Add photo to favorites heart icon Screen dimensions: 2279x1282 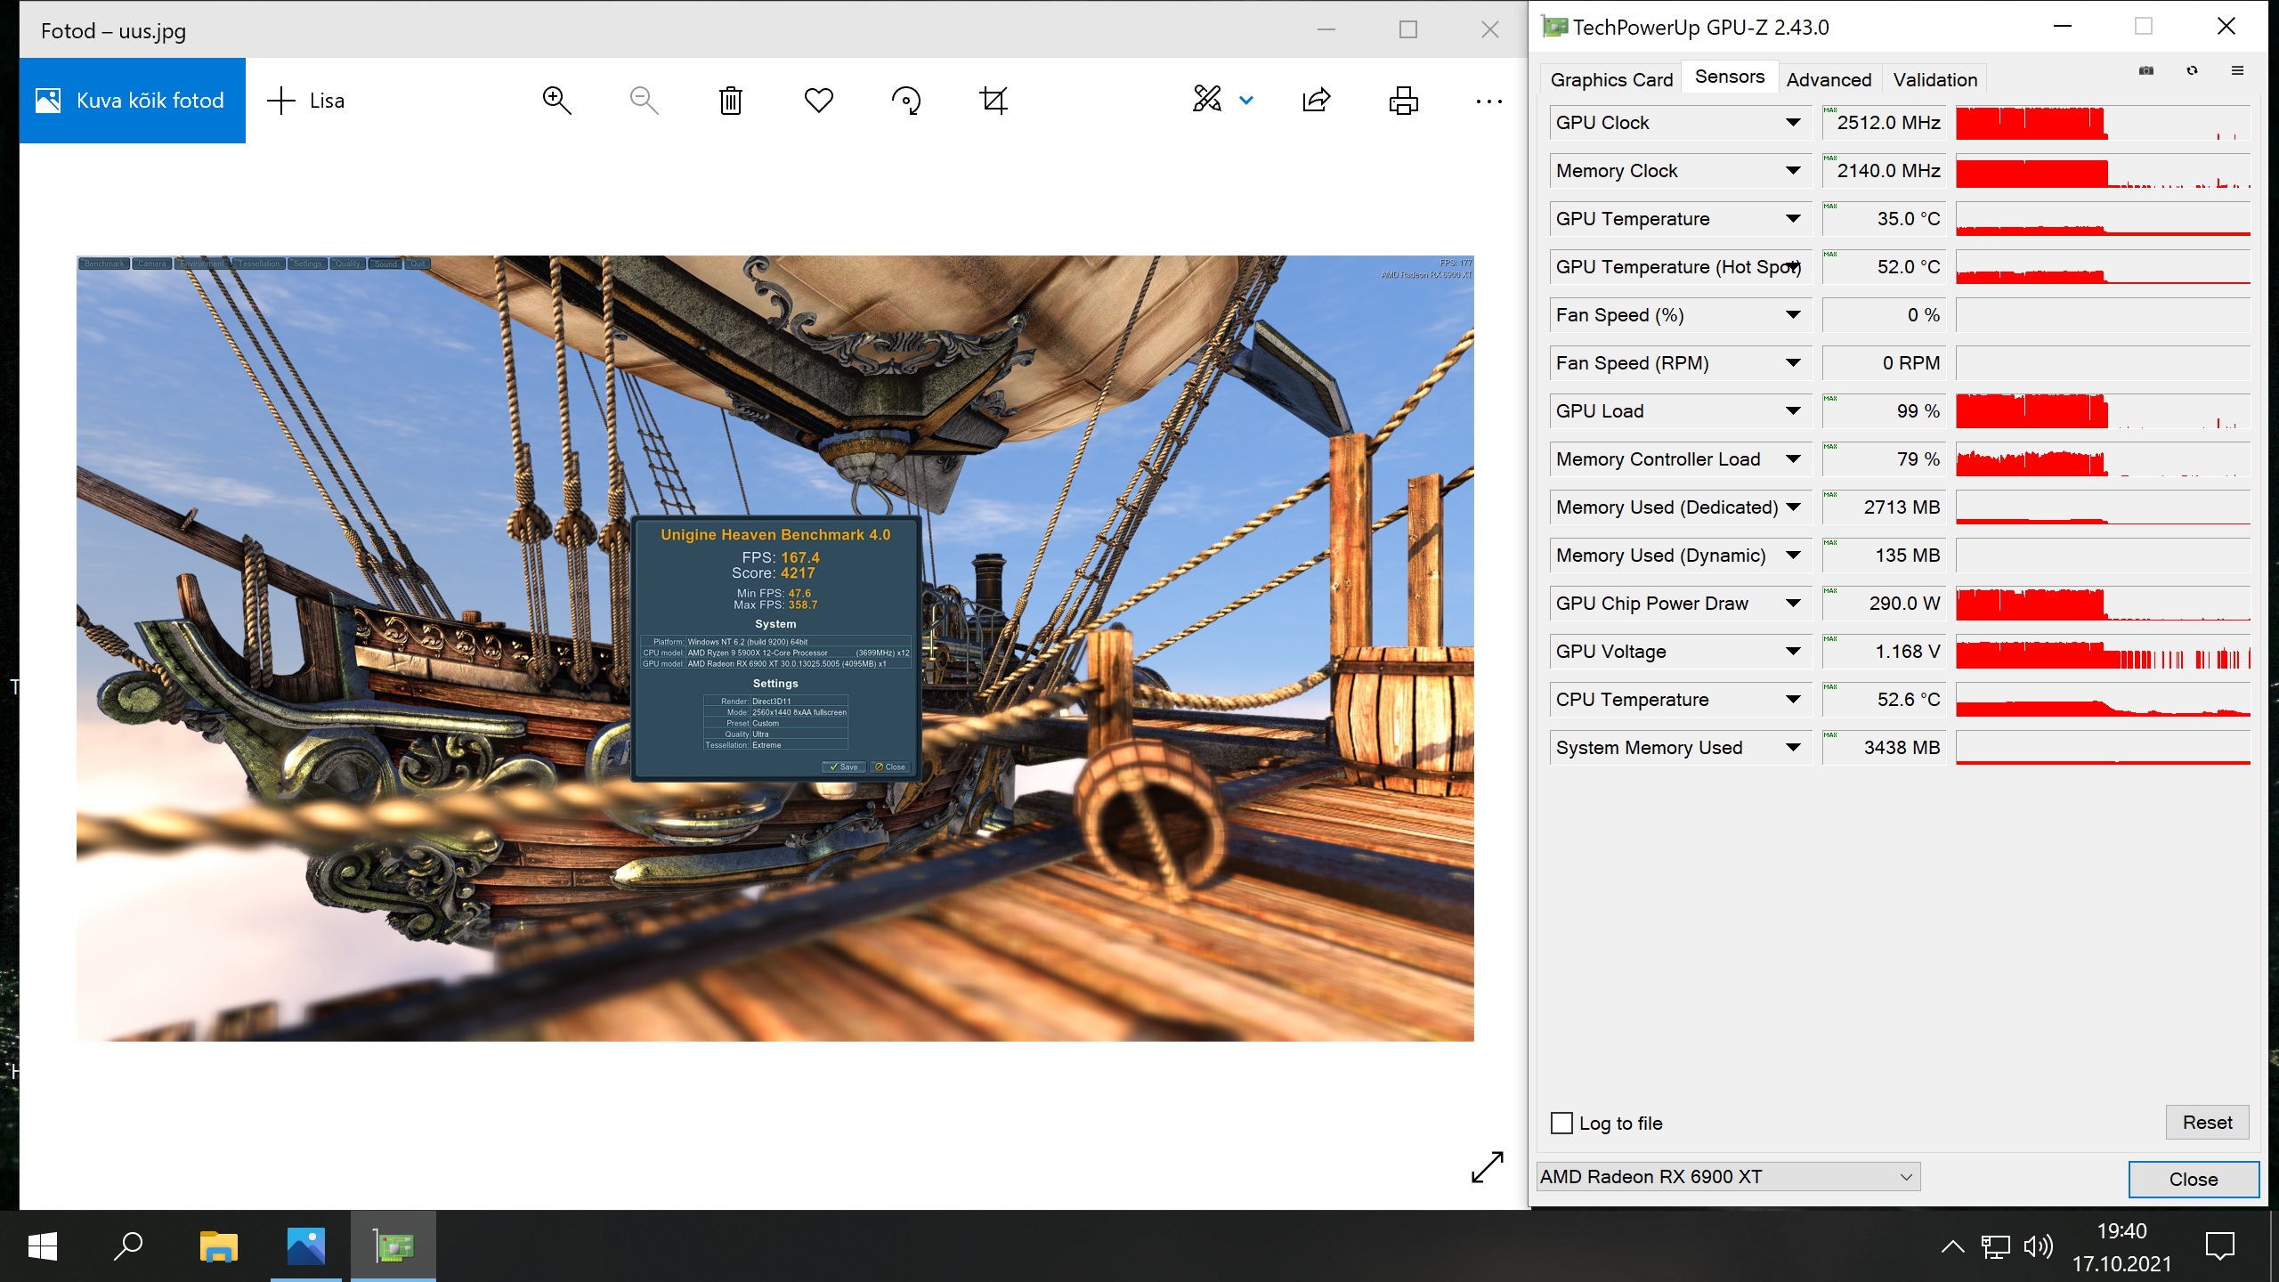[x=818, y=101]
